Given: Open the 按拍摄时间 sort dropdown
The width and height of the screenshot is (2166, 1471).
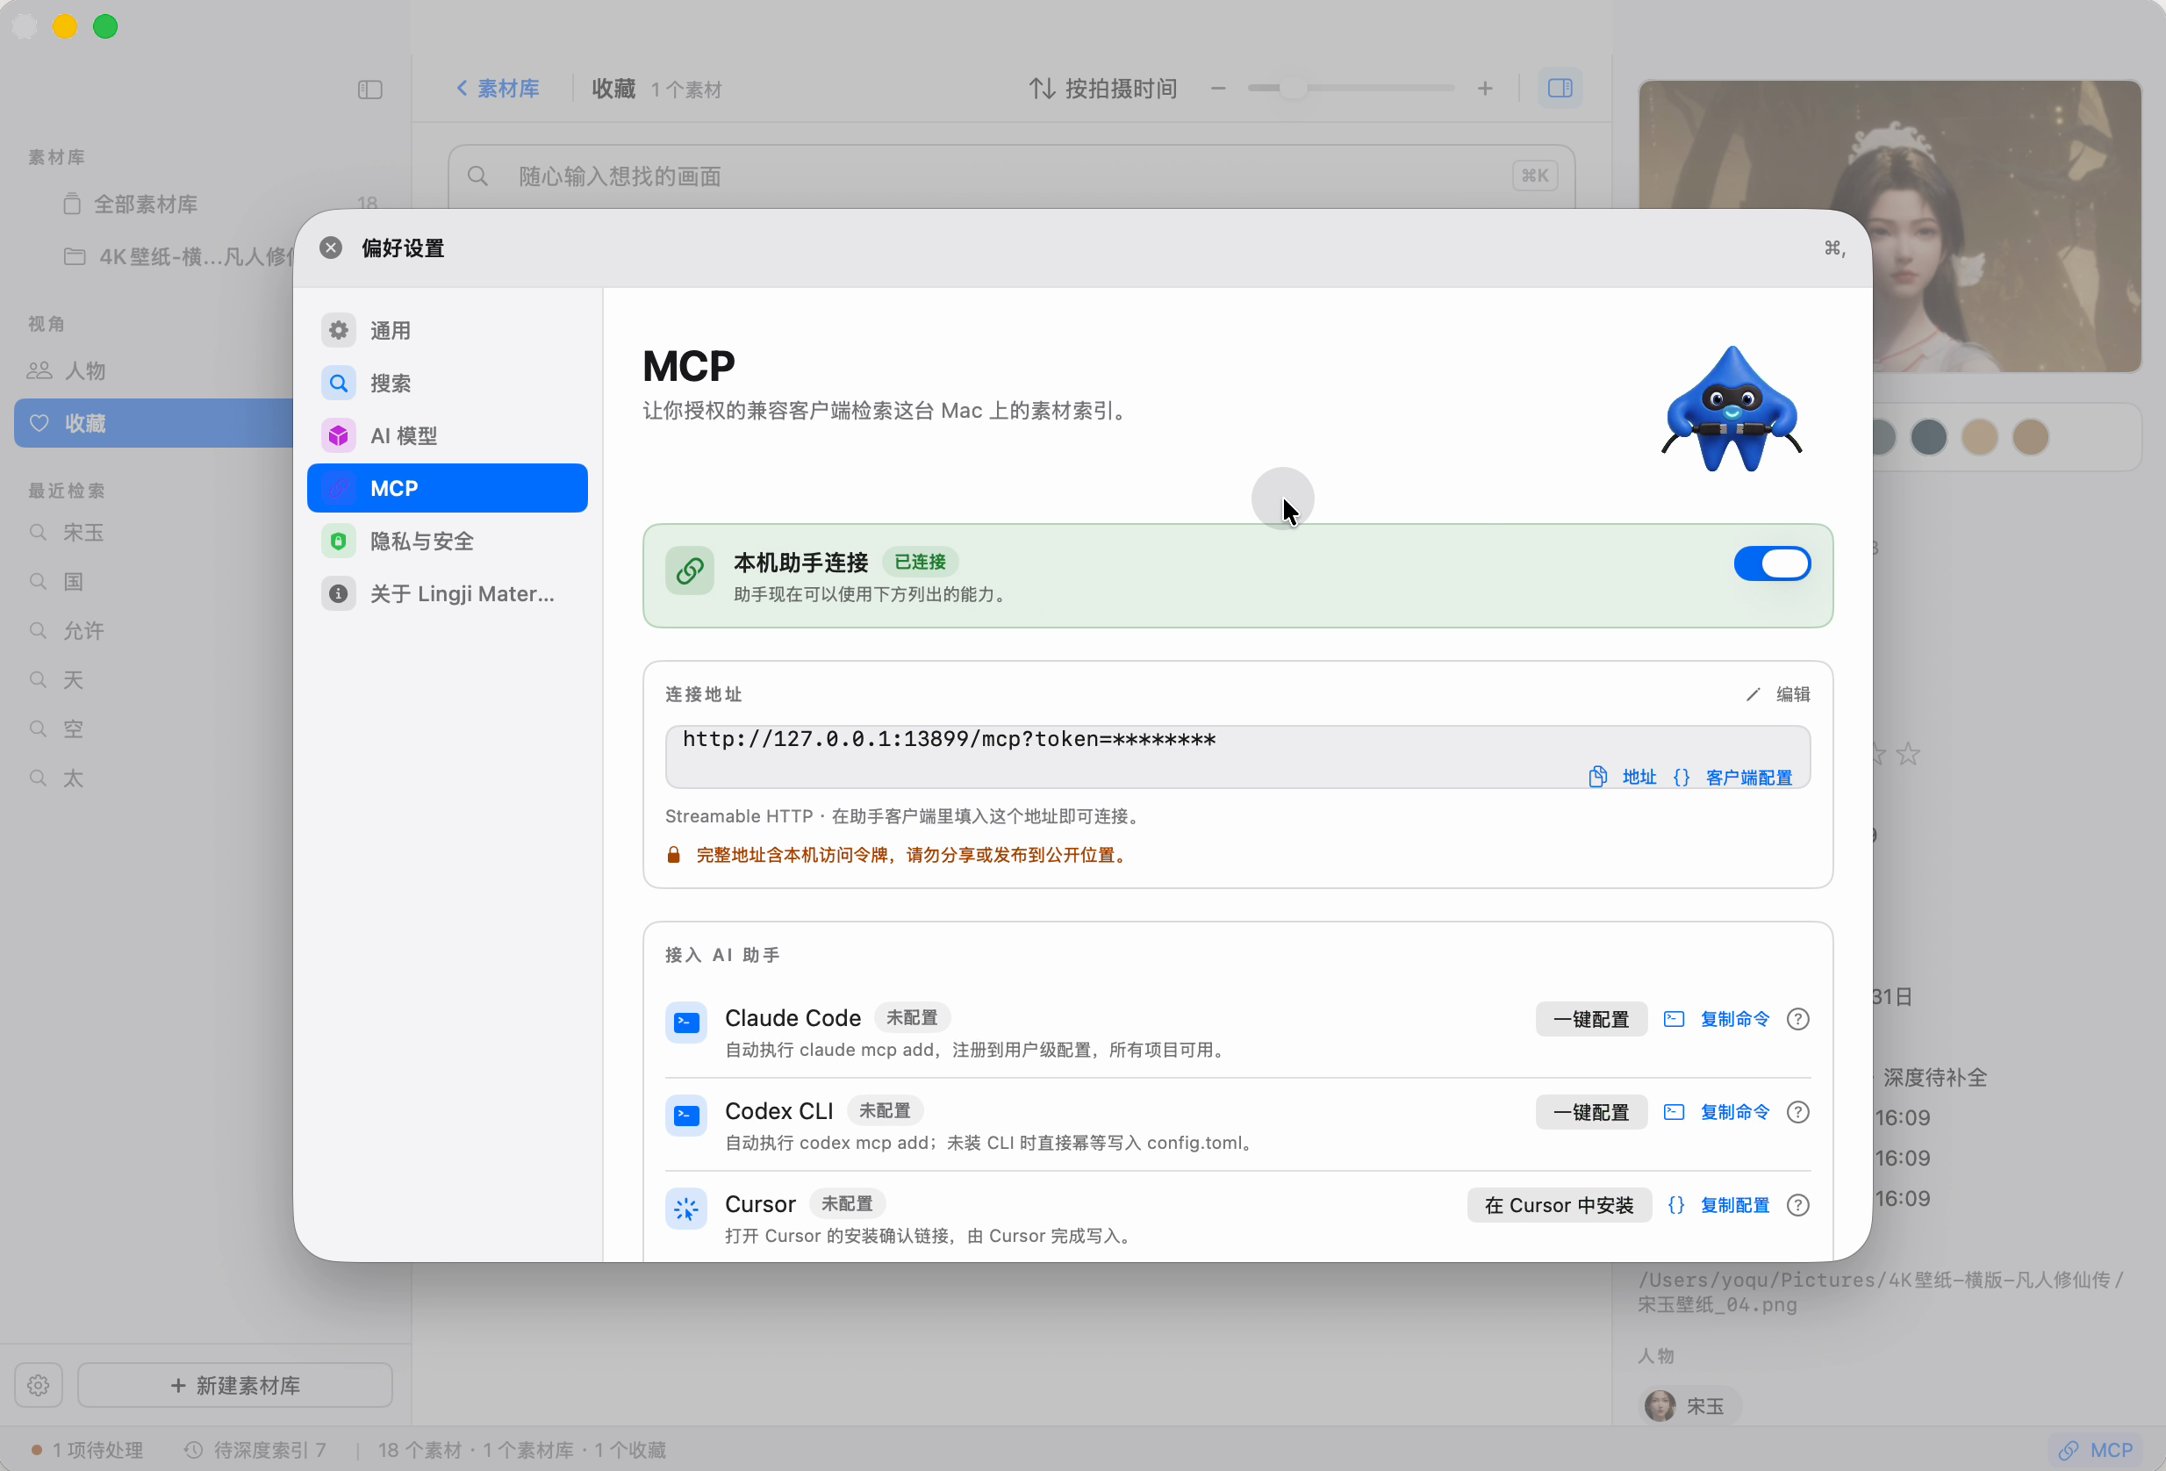Looking at the screenshot, I should point(1102,89).
